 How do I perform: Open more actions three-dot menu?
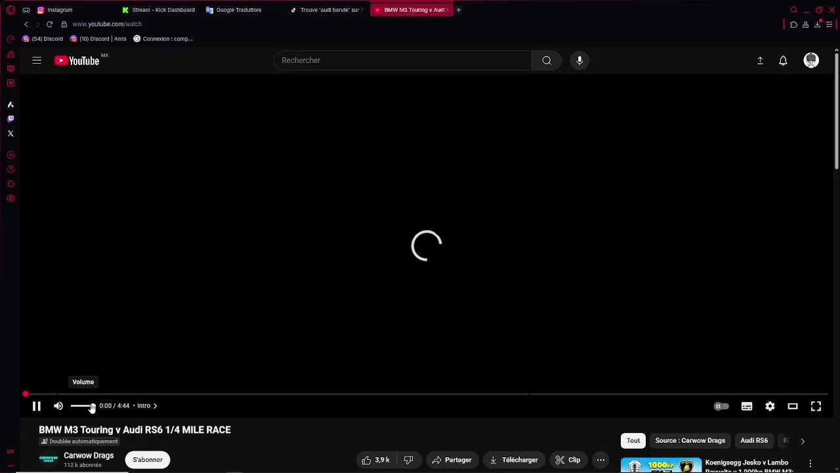coord(600,460)
